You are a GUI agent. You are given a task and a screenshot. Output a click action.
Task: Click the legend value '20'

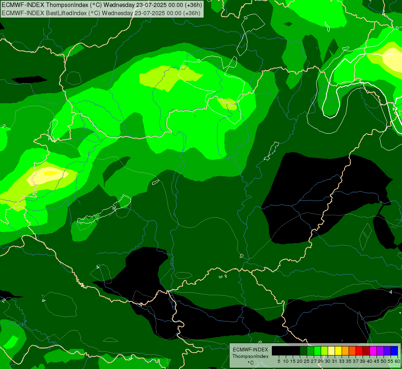click(300, 361)
